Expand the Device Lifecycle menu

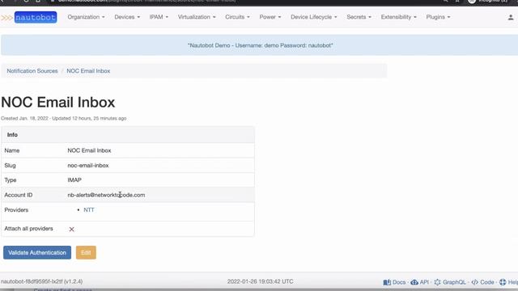[x=313, y=17]
